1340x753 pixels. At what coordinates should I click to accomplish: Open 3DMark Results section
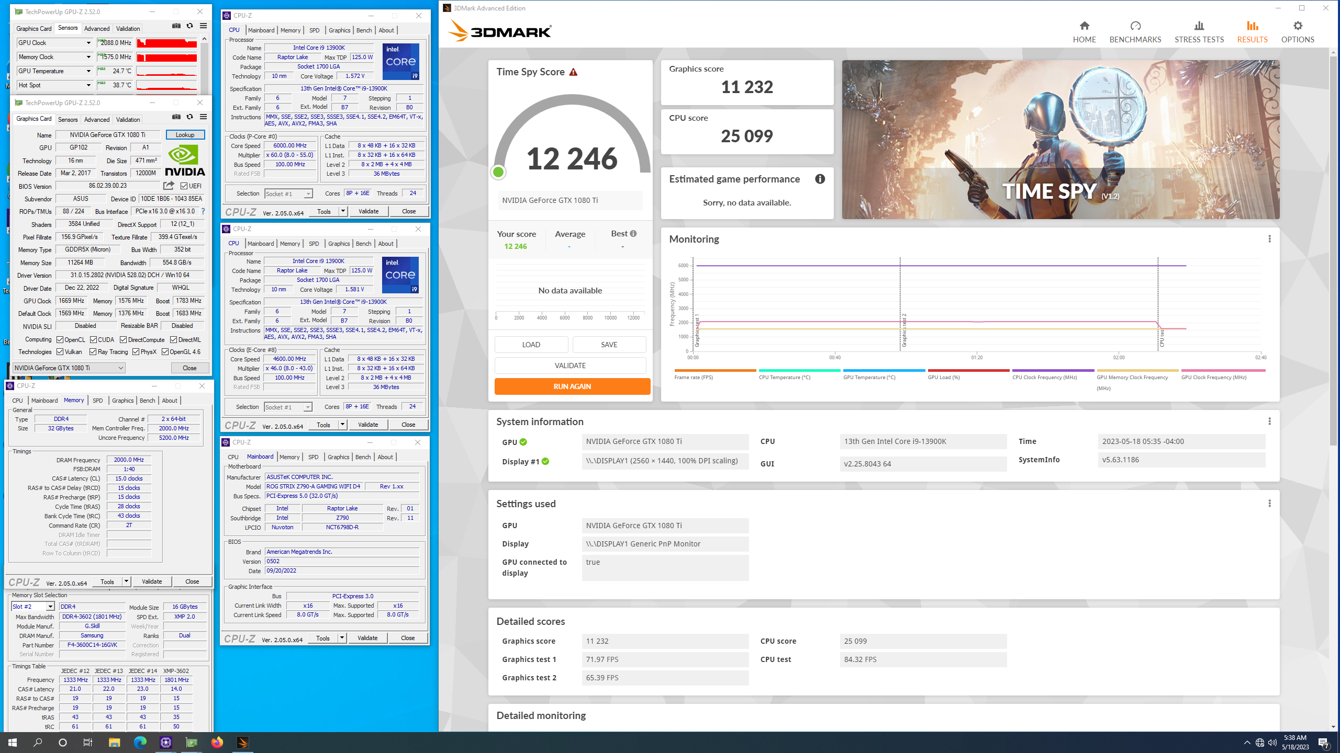coord(1252,31)
